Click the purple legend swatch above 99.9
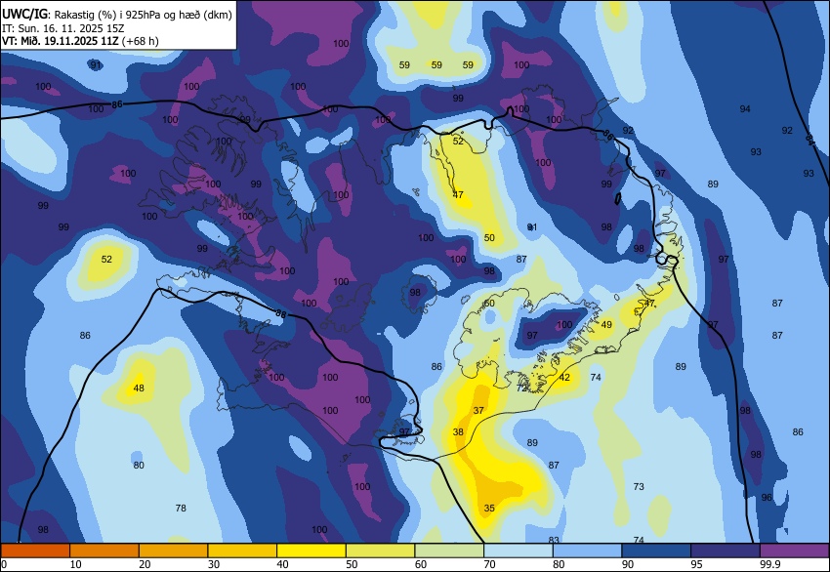 [795, 551]
